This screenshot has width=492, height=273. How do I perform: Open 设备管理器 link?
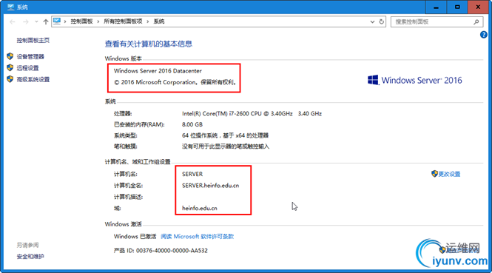tap(30, 56)
